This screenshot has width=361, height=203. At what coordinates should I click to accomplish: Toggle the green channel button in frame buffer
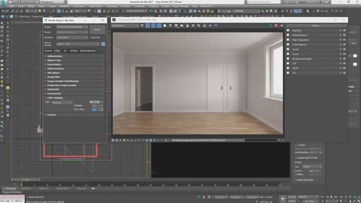point(153,25)
